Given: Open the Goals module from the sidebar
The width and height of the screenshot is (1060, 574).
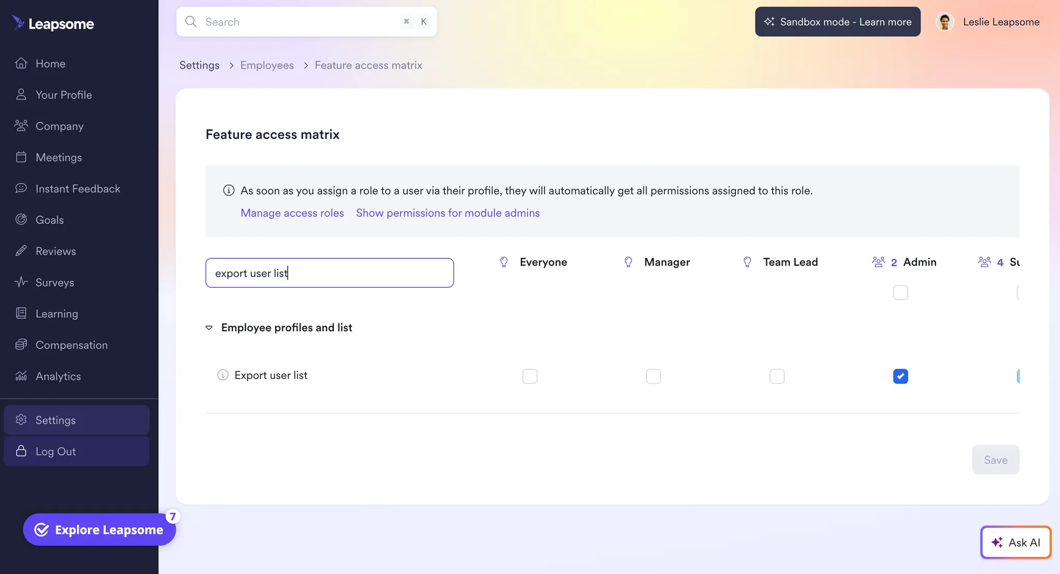Looking at the screenshot, I should point(50,219).
